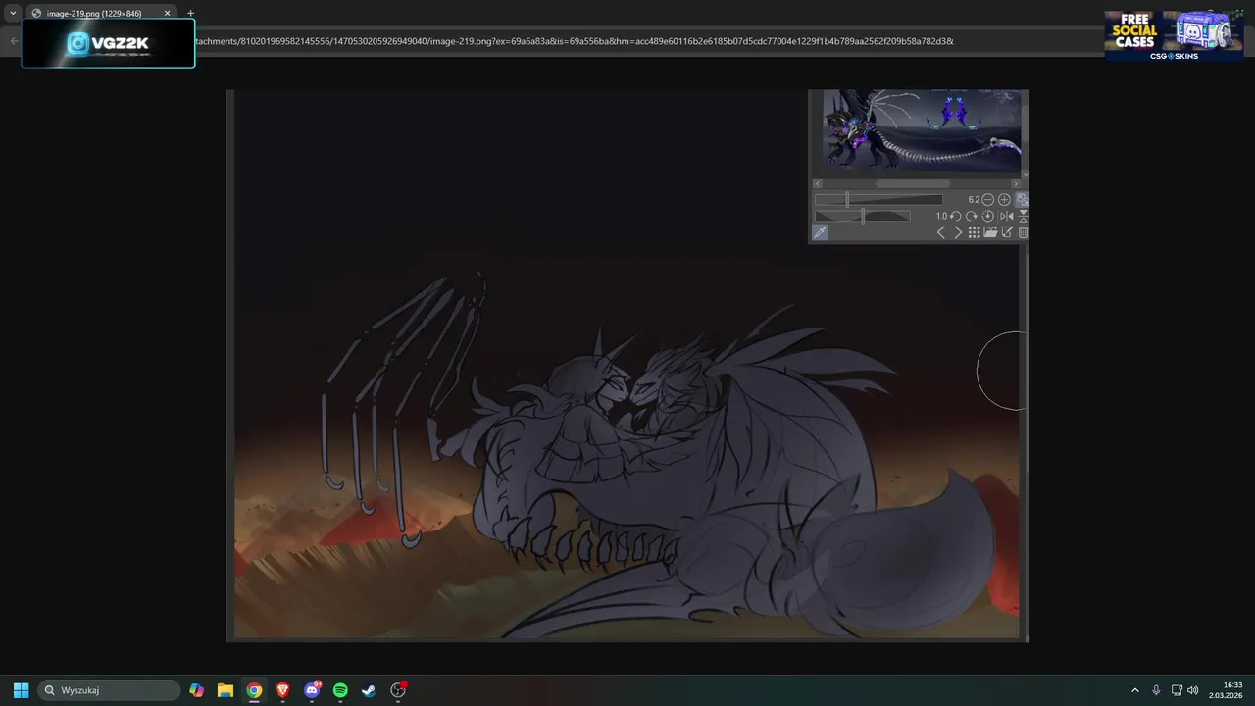Click the zoom in plus icon in sub view
The image size is (1255, 706).
(1004, 199)
